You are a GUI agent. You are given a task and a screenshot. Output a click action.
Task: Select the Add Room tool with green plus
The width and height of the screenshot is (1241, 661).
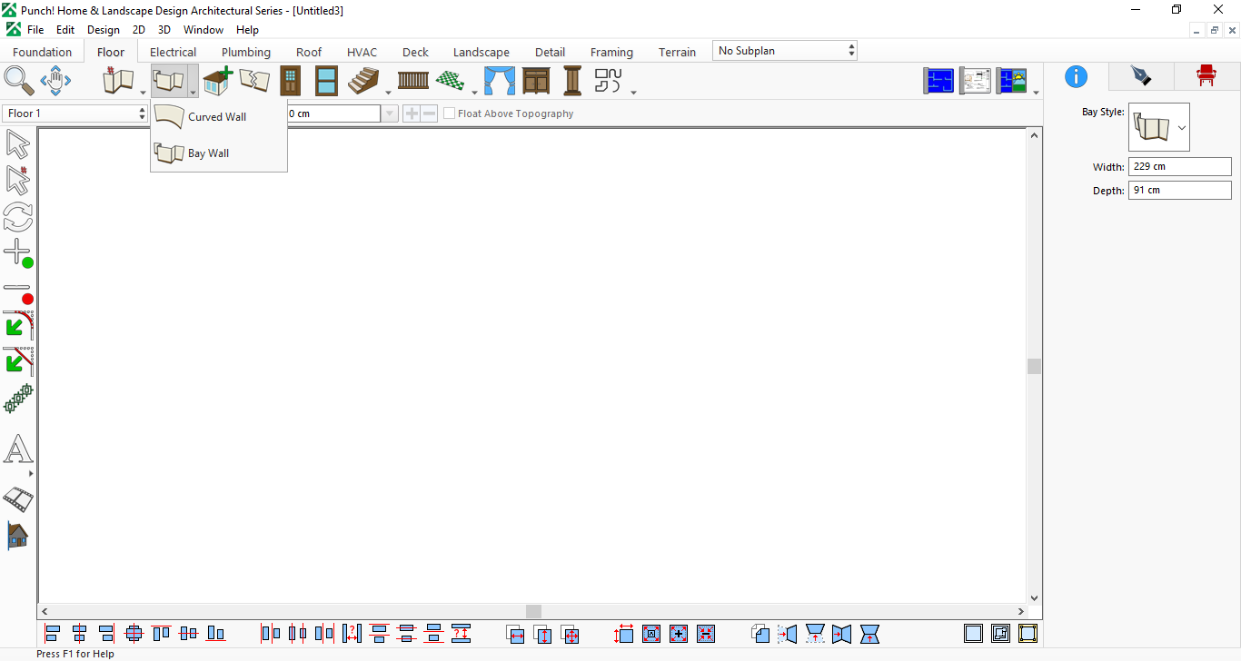point(218,81)
